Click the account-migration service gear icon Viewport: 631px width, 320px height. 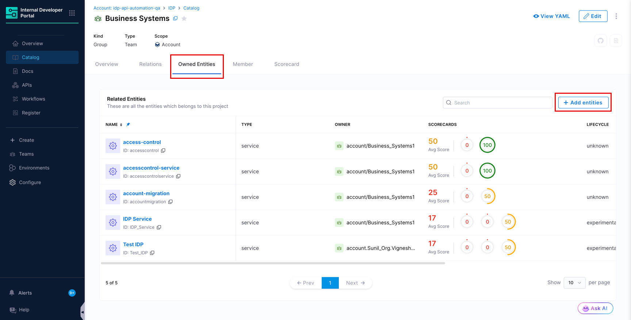(x=113, y=197)
